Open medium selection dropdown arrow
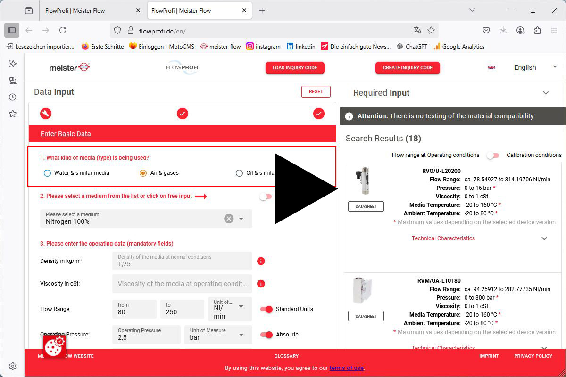 coord(241,219)
